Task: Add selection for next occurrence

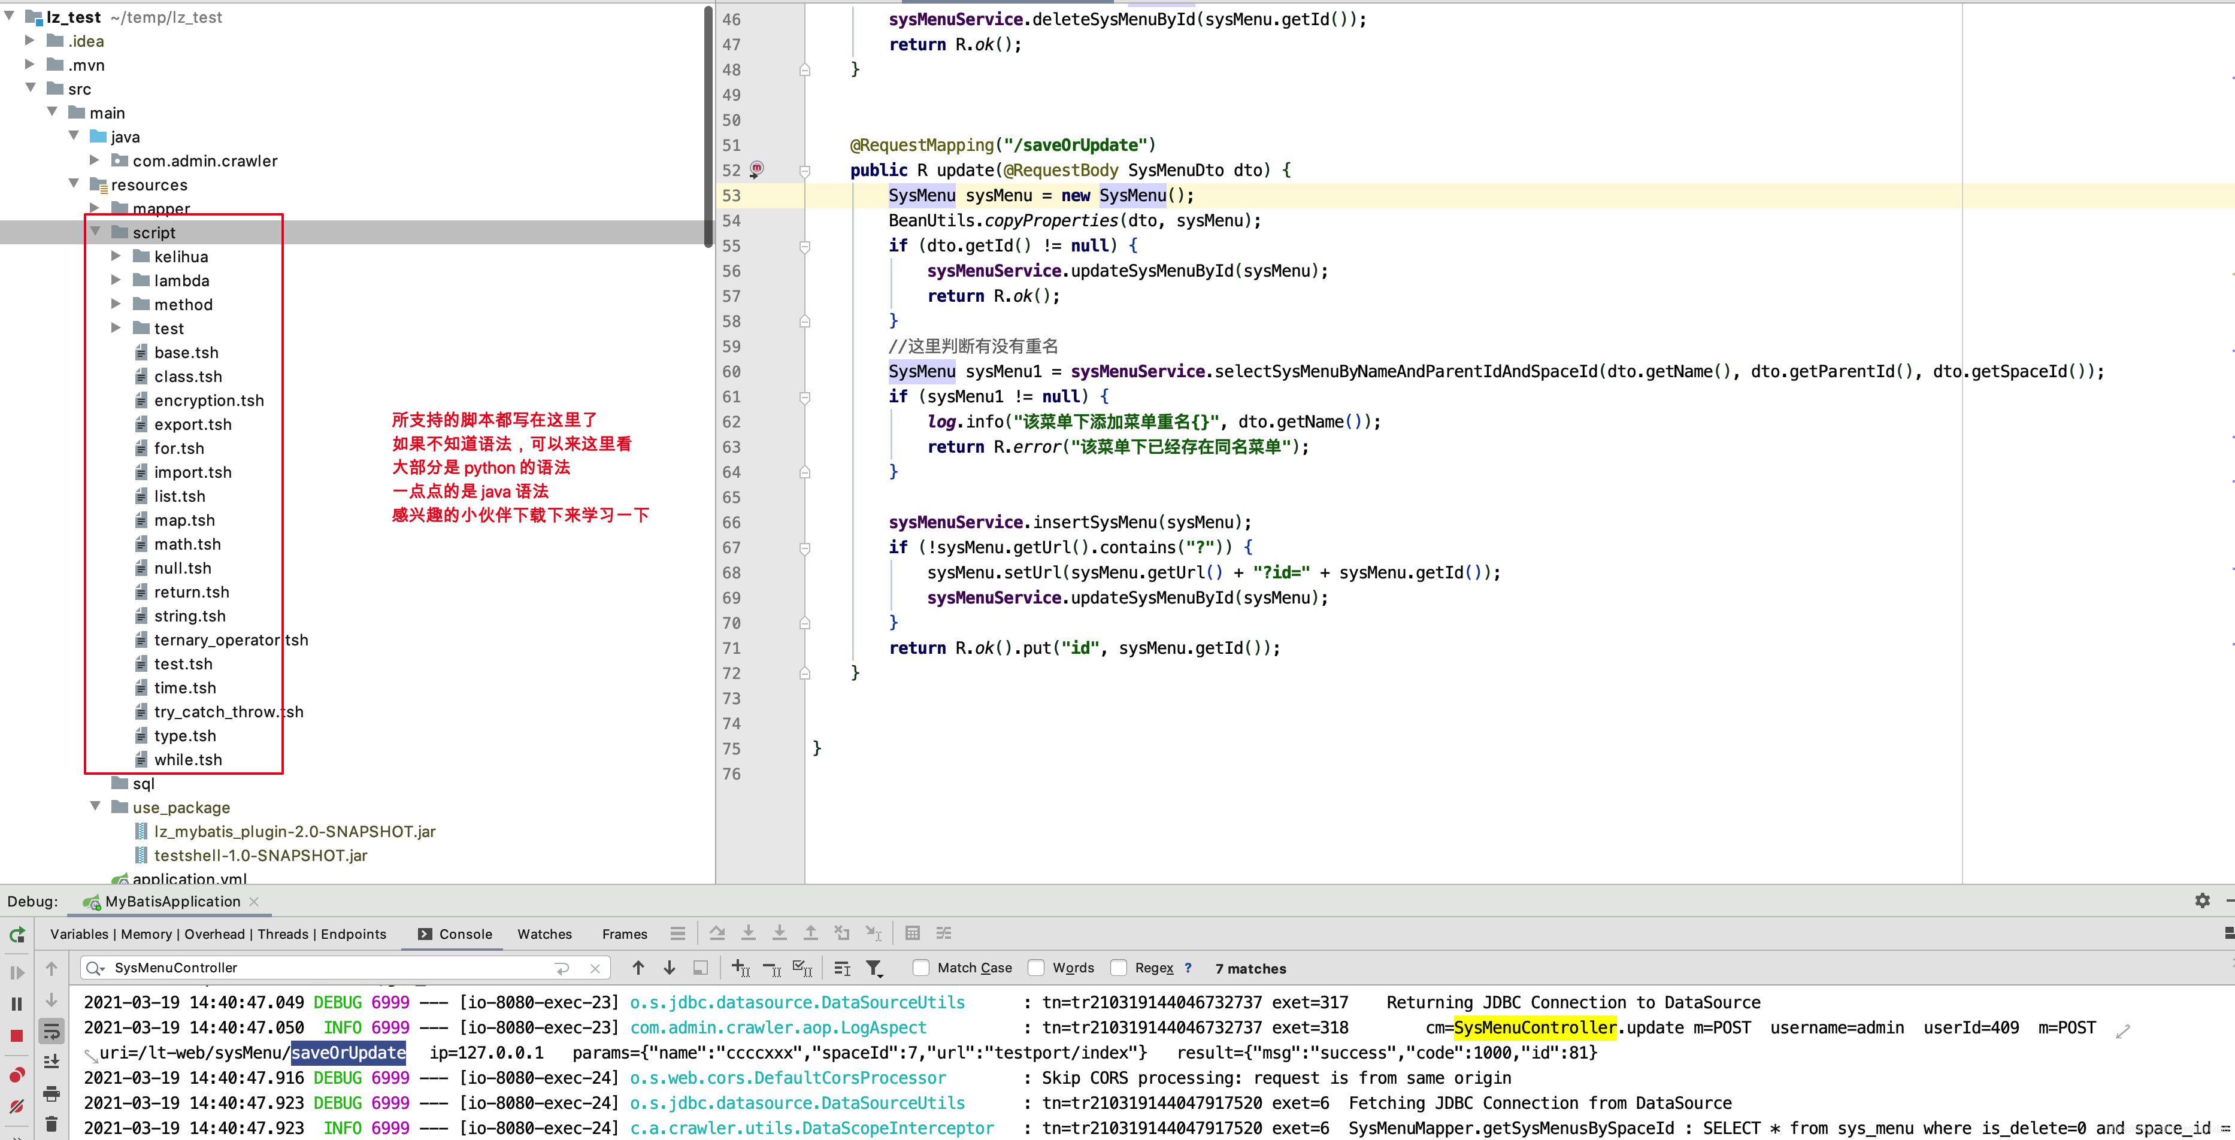Action: pos(740,968)
